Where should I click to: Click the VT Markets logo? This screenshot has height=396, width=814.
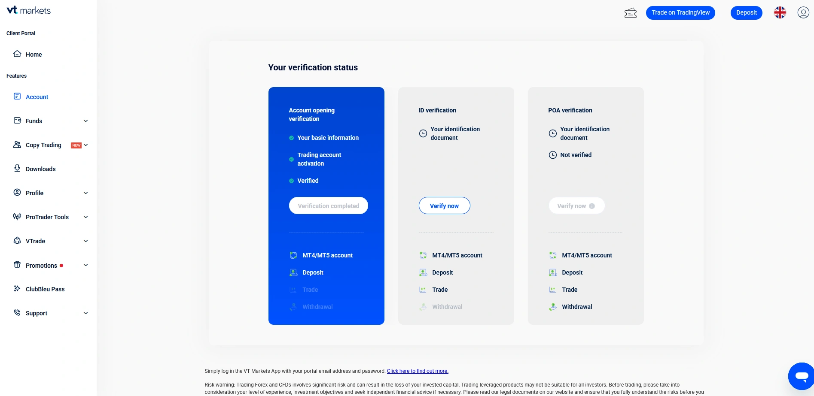coord(29,10)
